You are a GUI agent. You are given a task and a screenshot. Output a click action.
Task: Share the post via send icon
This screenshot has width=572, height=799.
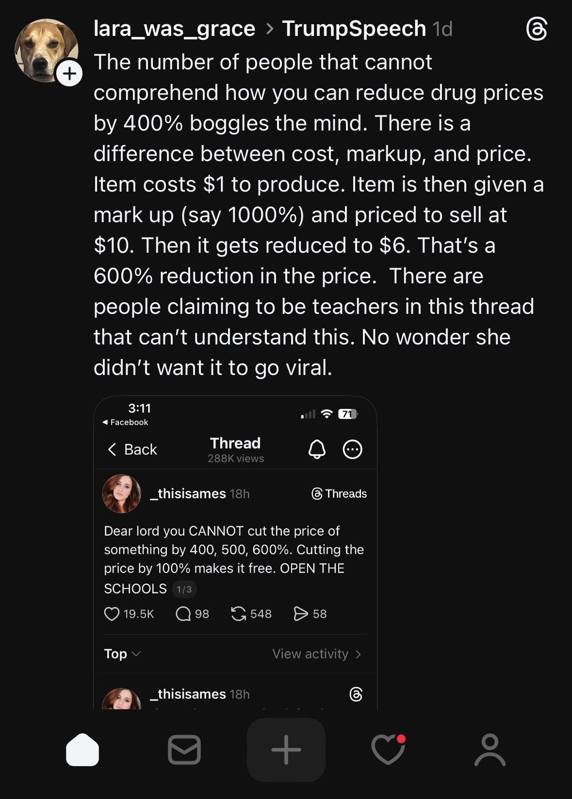301,614
